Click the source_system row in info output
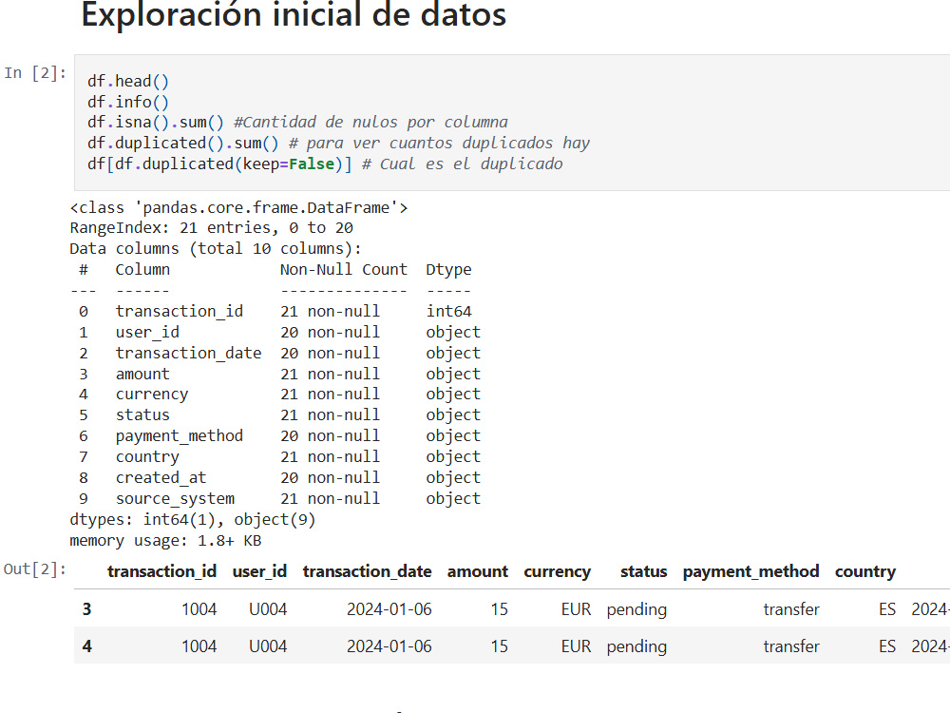 (278, 498)
